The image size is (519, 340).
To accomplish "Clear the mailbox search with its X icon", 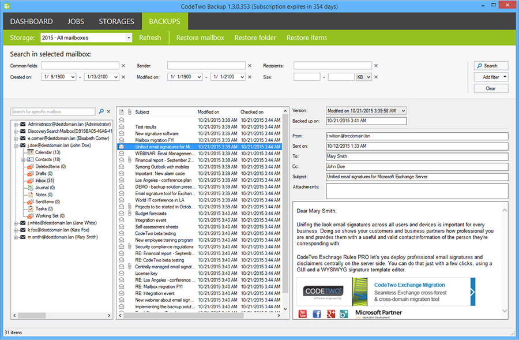I will (108, 111).
